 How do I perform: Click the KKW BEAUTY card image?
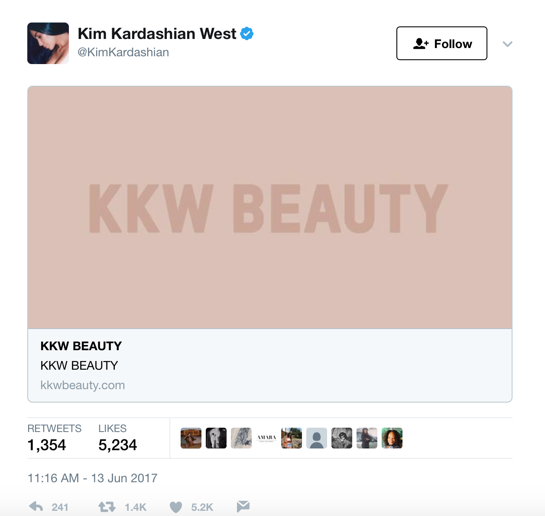click(x=270, y=207)
